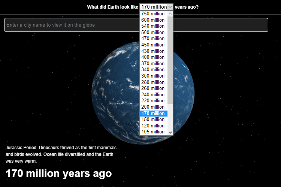Select 150 million from the list

[x=154, y=120]
